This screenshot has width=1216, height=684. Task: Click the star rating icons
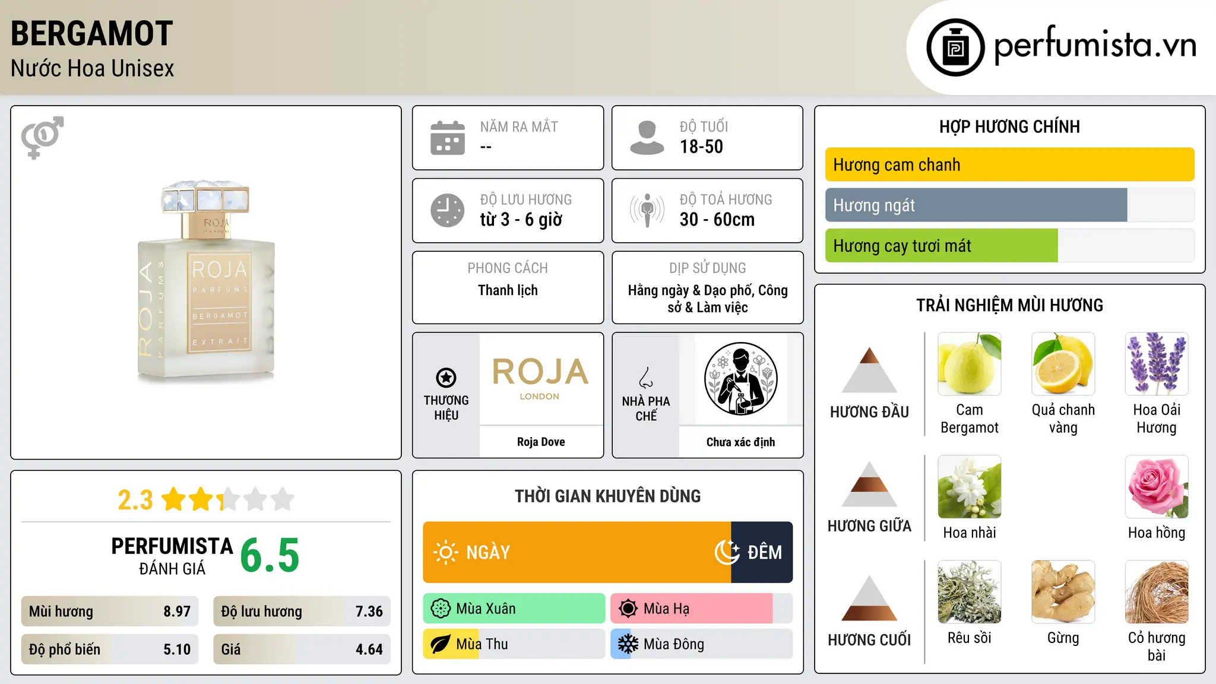pyautogui.click(x=228, y=499)
